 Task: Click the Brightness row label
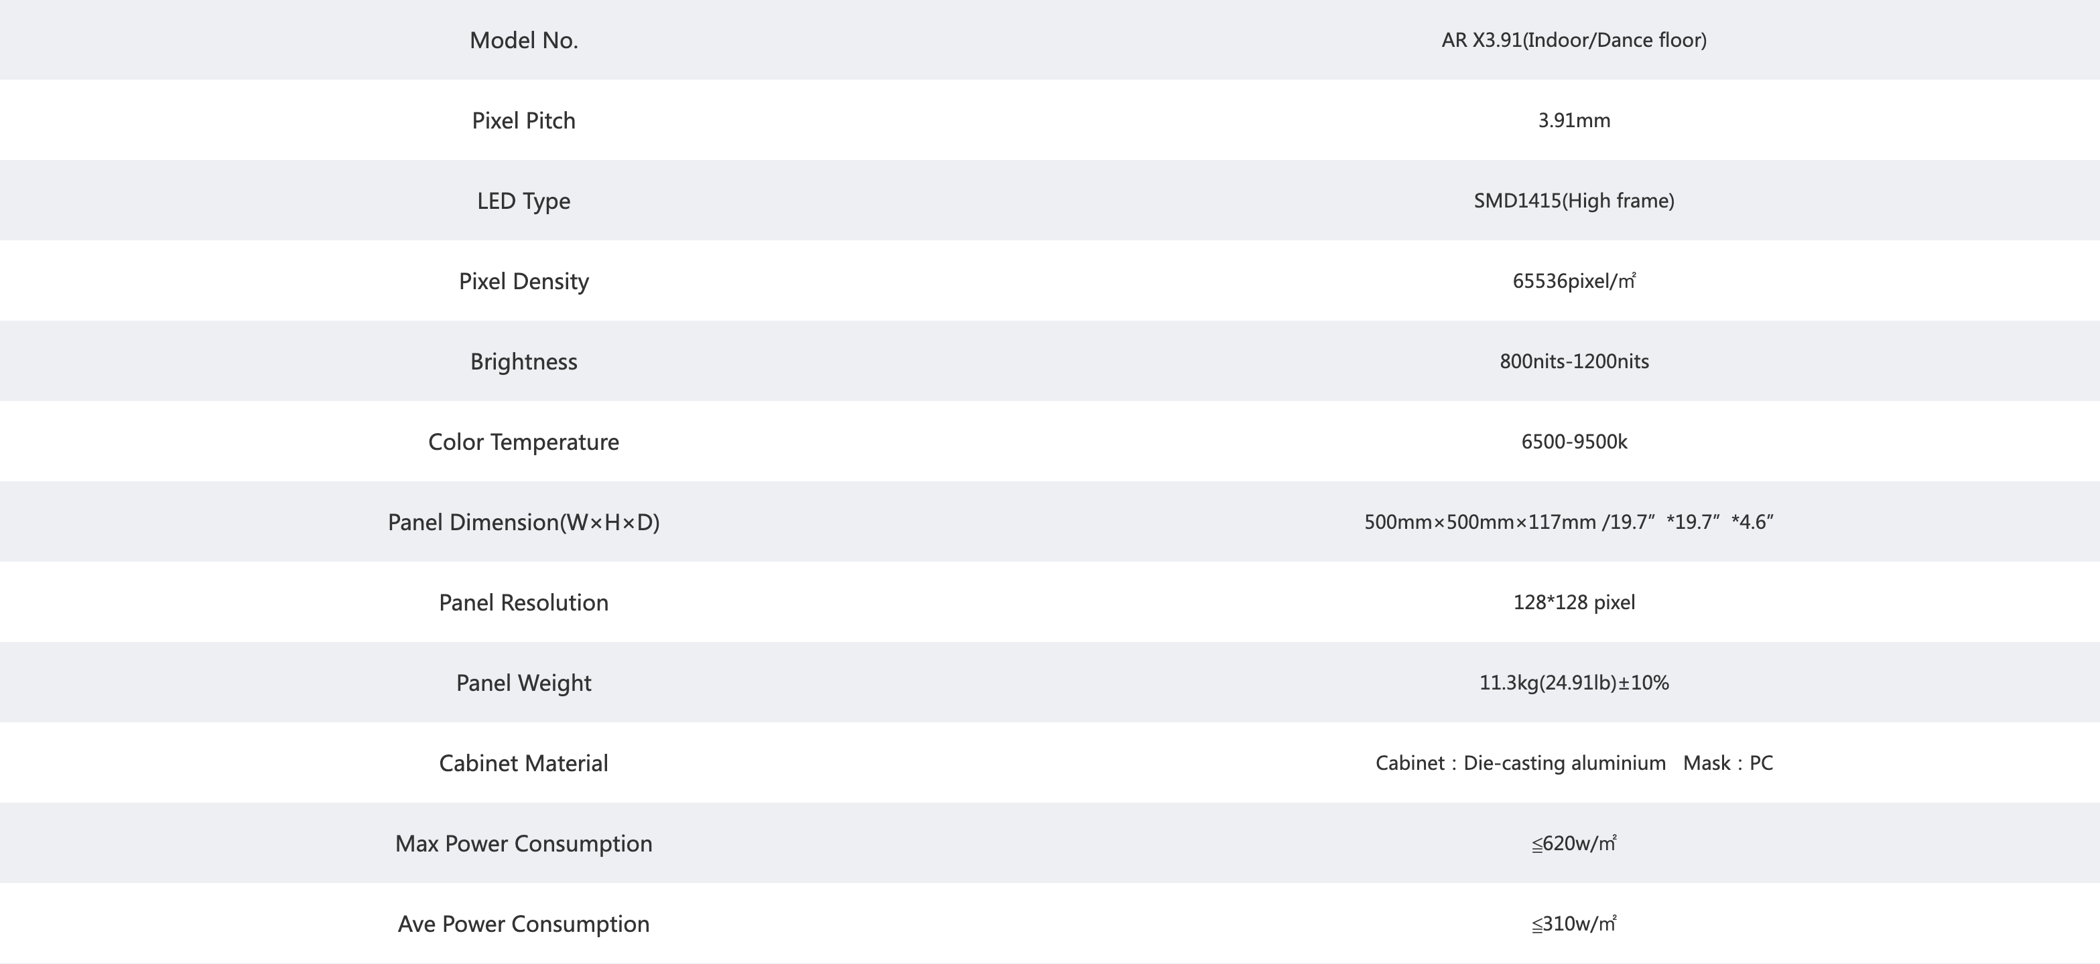[x=523, y=361]
